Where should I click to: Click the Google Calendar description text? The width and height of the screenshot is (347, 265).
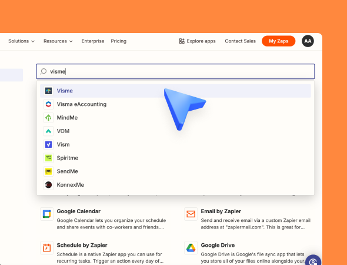coord(111,224)
